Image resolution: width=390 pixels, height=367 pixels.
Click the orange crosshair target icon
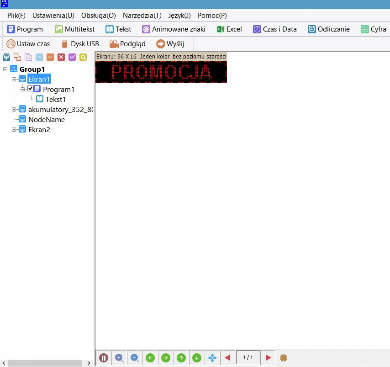click(284, 358)
